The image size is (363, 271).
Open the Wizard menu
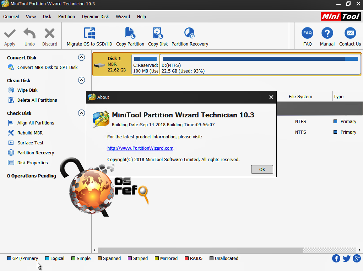coord(123,16)
